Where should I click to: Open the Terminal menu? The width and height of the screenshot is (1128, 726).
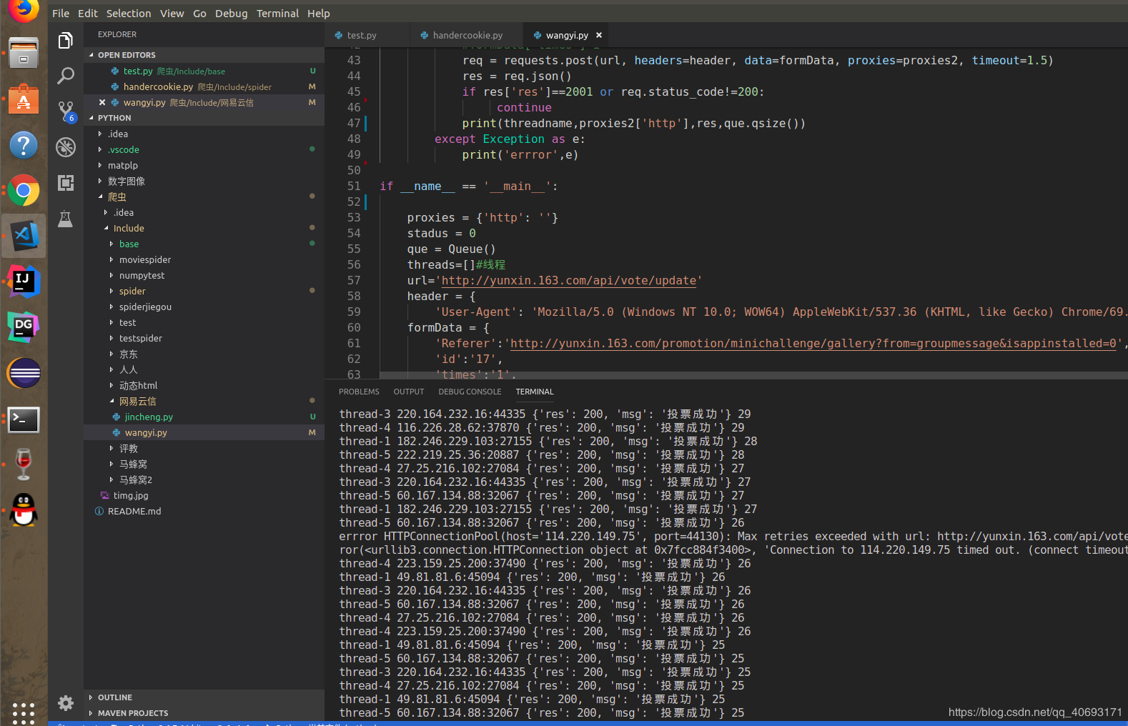(x=277, y=14)
